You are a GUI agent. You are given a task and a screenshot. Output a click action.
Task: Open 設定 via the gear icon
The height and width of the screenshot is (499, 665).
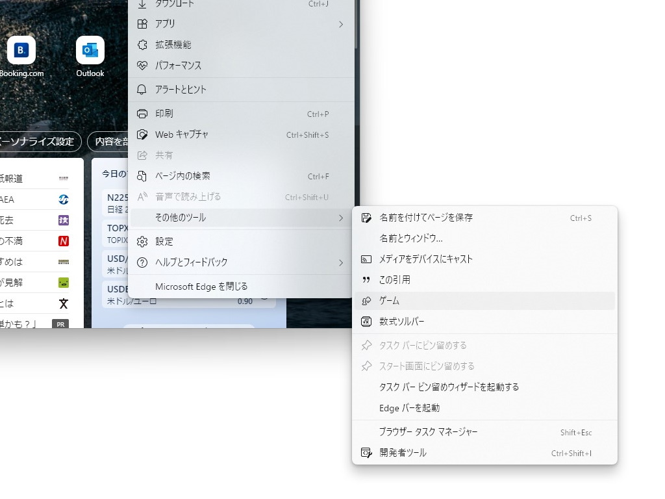pos(142,241)
